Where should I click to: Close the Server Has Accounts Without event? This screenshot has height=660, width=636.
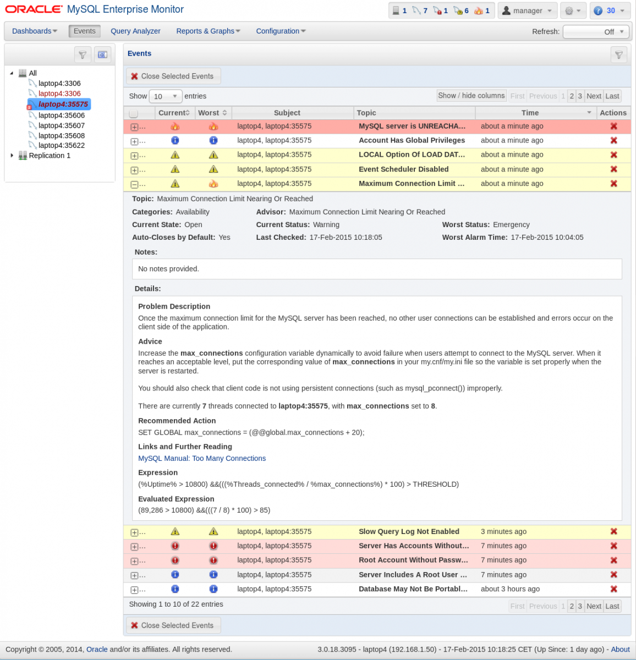pyautogui.click(x=613, y=546)
